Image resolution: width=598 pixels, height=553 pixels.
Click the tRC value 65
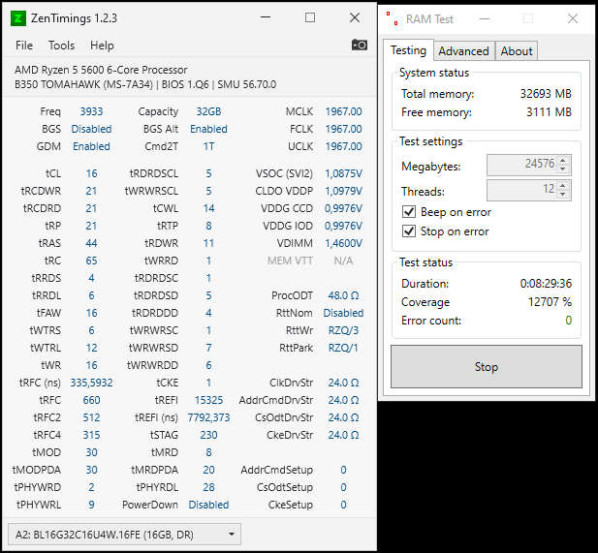pyautogui.click(x=91, y=261)
